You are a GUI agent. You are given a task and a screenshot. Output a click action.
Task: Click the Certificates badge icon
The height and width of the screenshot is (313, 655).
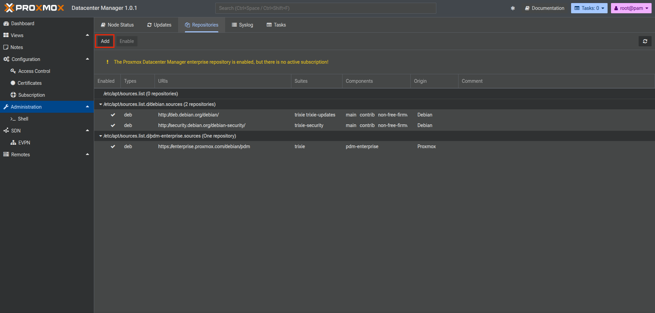[13, 83]
